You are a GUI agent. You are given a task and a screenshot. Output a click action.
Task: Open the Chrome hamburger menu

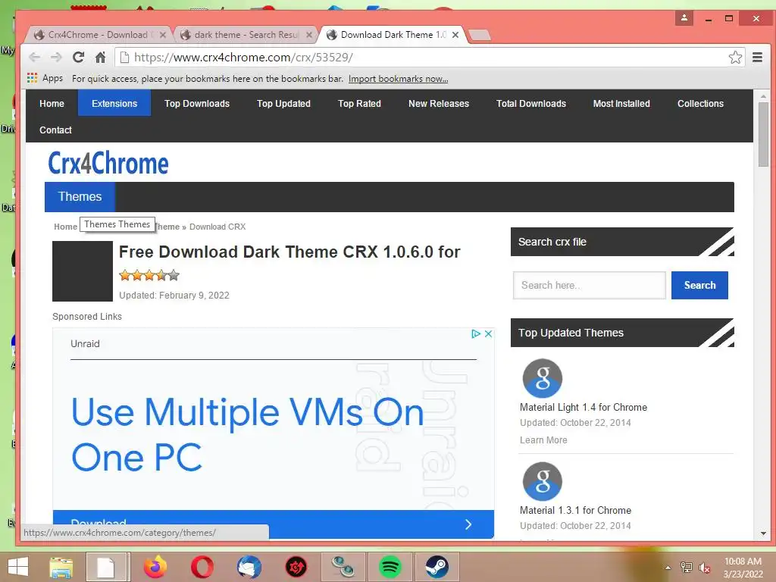pos(757,58)
